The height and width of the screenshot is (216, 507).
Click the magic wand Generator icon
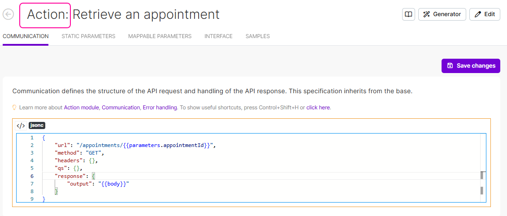point(427,14)
